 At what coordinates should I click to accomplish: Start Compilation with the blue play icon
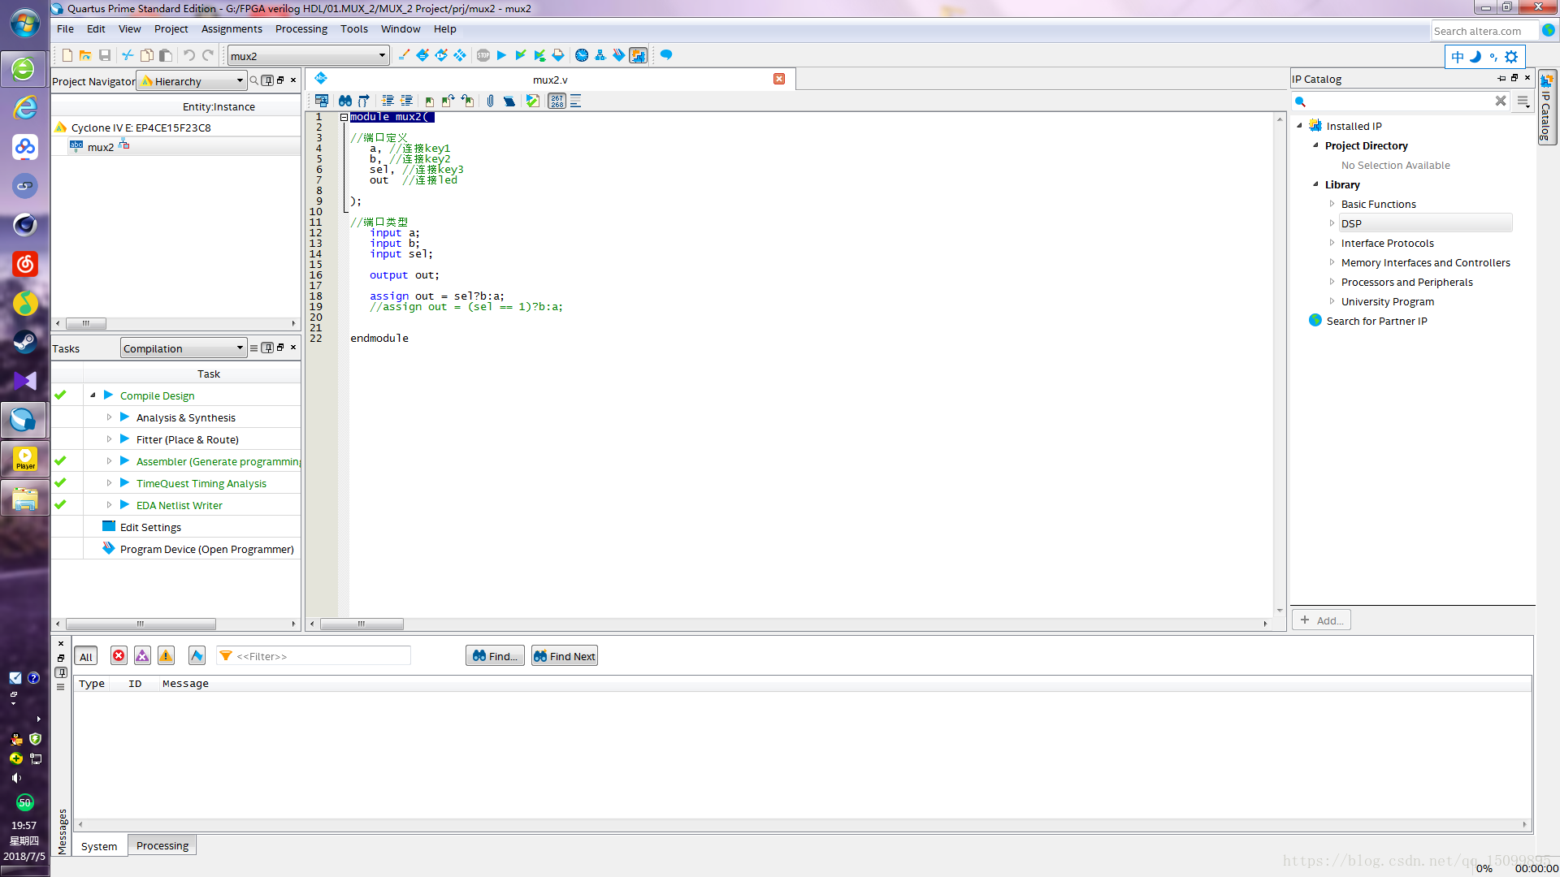pos(501,55)
